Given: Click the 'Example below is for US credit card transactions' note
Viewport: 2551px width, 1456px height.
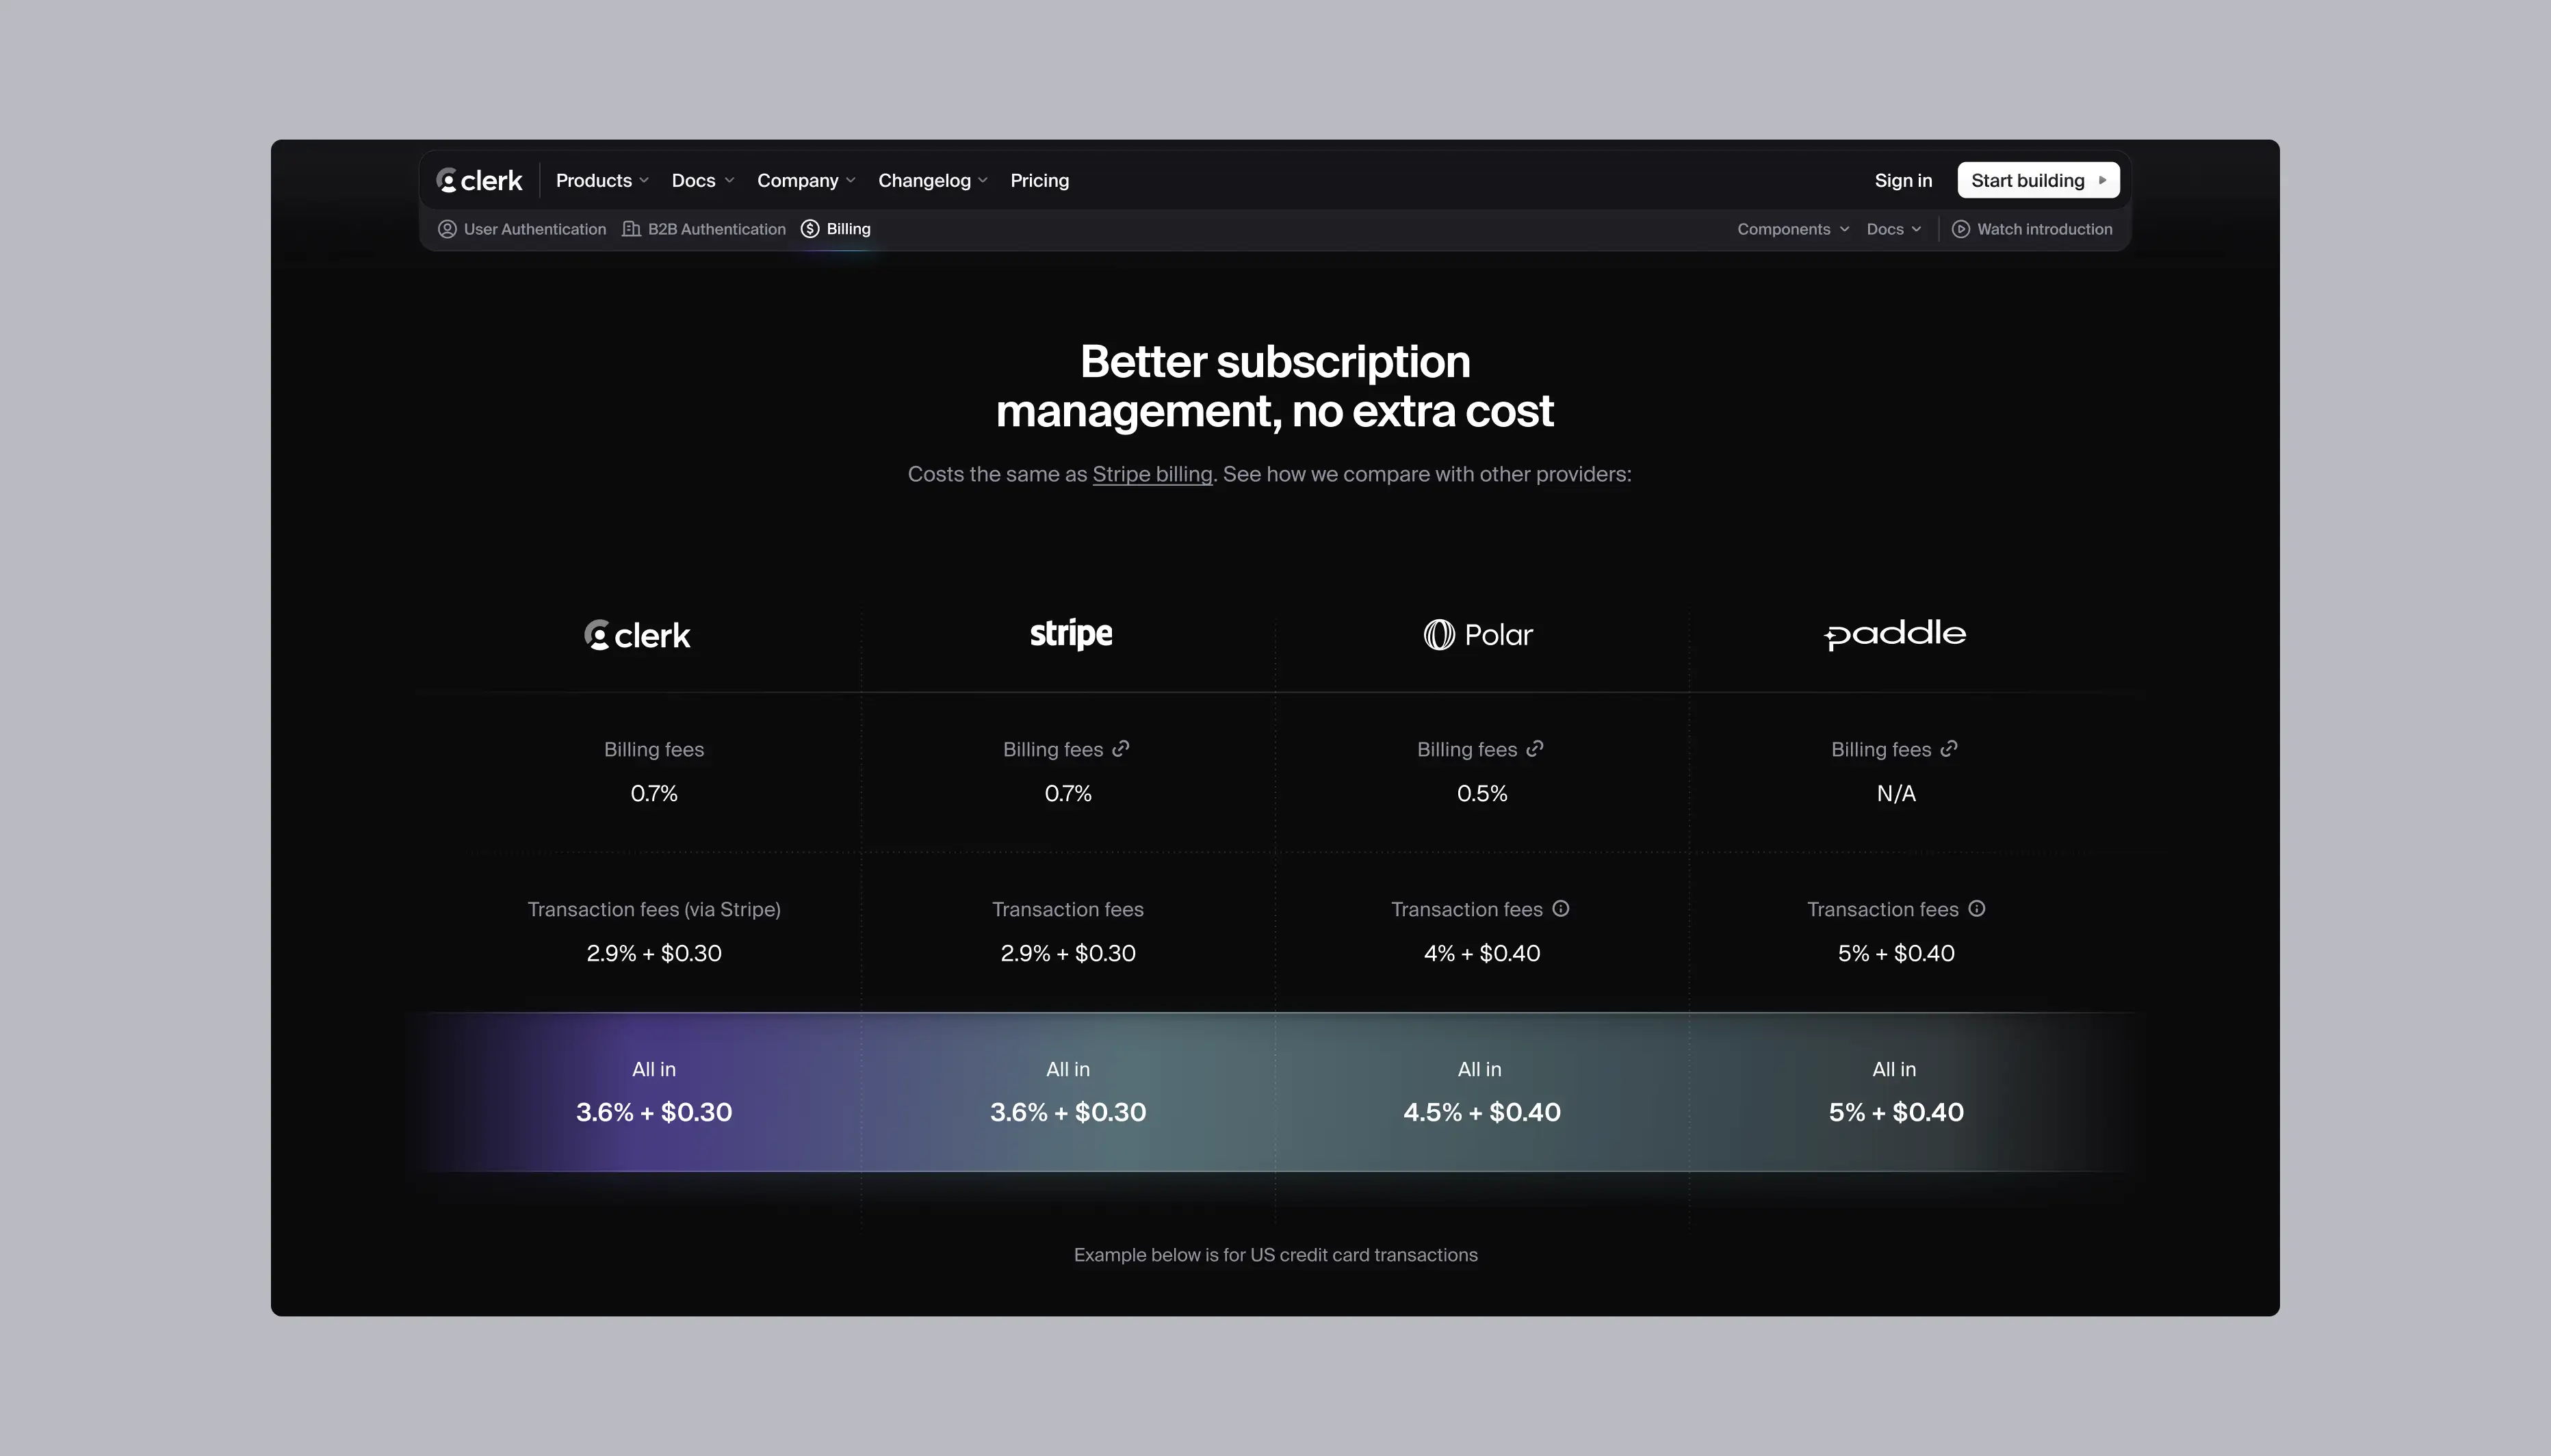Looking at the screenshot, I should pos(1275,1255).
